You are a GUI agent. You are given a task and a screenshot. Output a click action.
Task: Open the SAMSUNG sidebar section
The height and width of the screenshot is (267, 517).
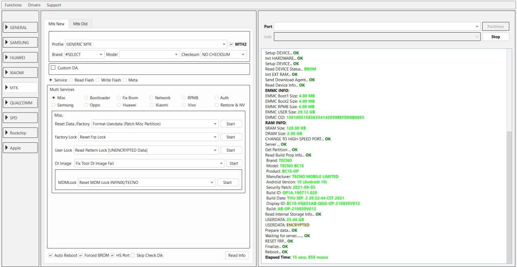(20, 42)
